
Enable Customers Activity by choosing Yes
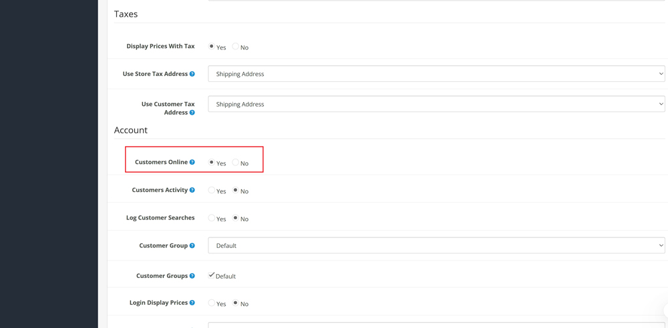tap(212, 191)
